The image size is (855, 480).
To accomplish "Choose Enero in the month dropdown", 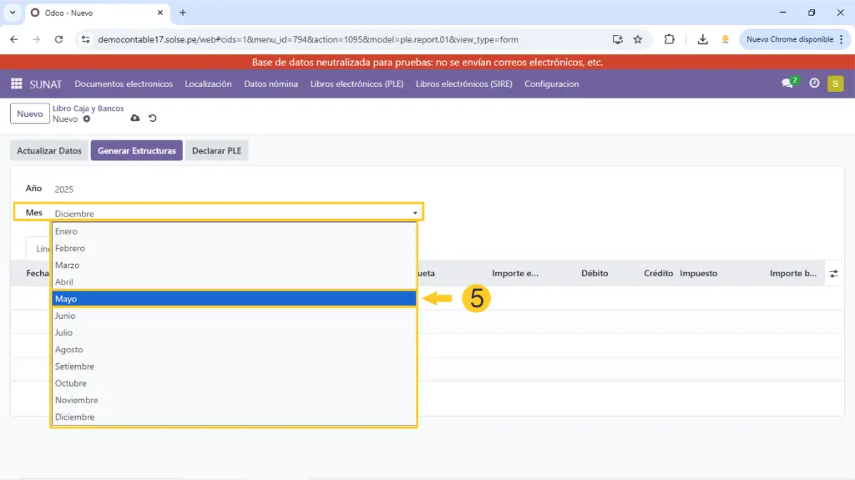I will [x=233, y=231].
